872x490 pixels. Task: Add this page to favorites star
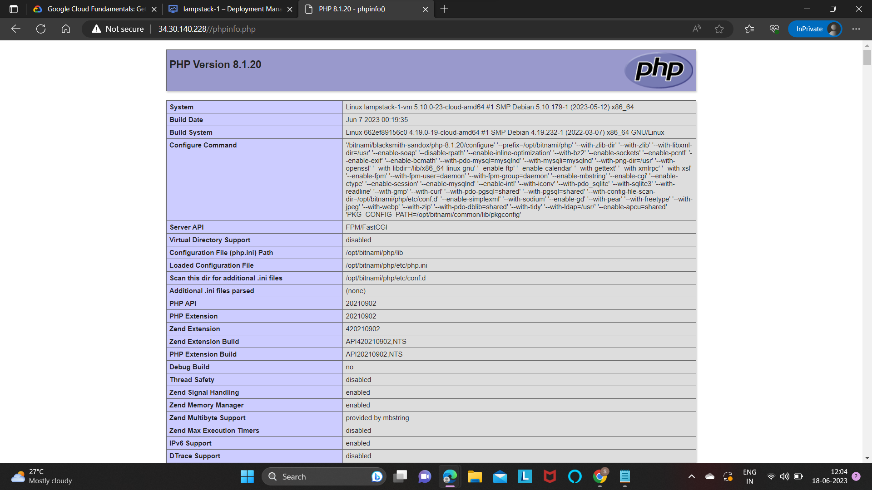719,29
